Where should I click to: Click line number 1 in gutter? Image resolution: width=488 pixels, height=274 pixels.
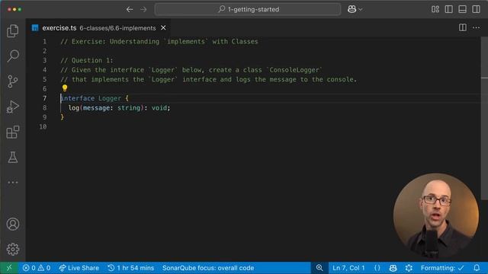[44, 42]
